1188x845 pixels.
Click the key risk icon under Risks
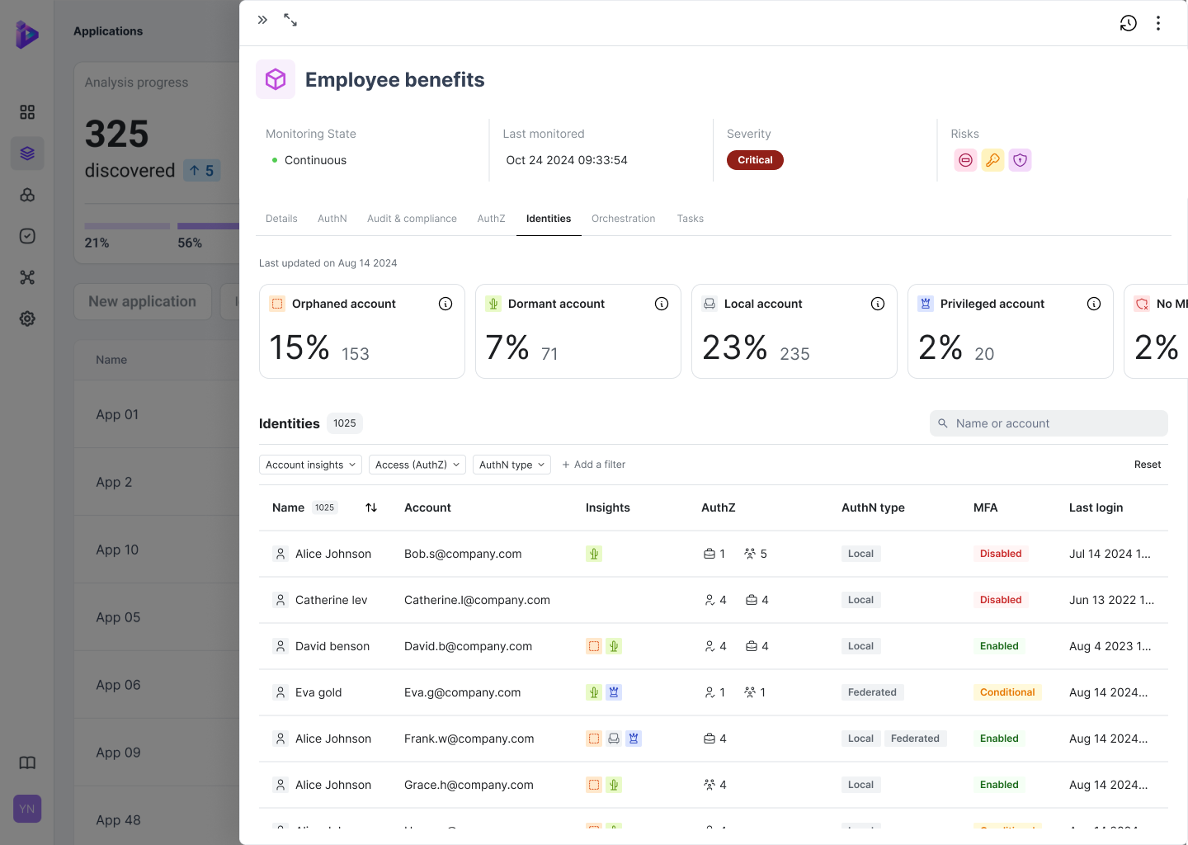pos(992,159)
